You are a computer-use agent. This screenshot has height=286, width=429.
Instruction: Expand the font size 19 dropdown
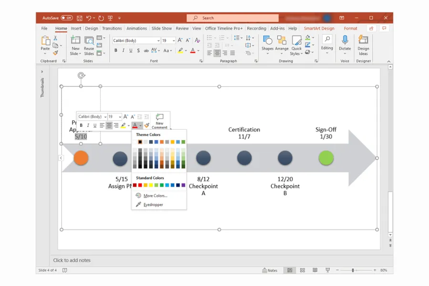click(174, 41)
